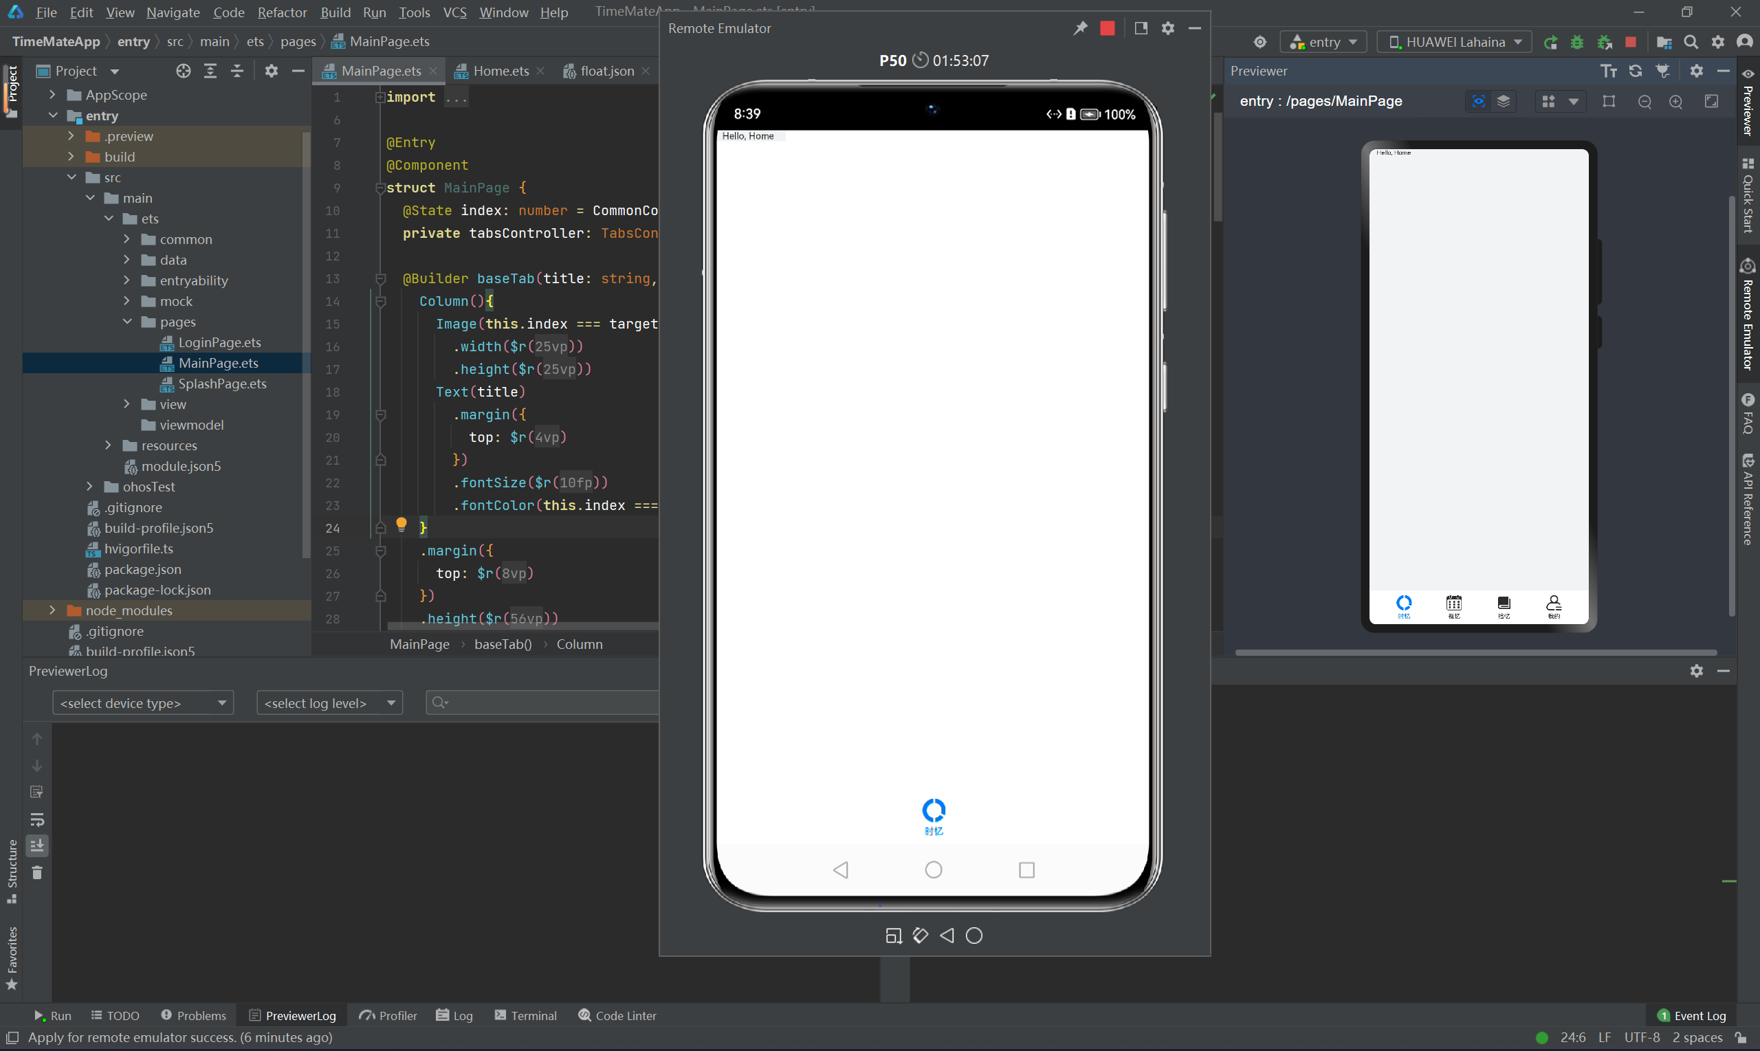Toggle soft-wrap in PreviewerLog side toolbar
The image size is (1760, 1051).
point(37,819)
